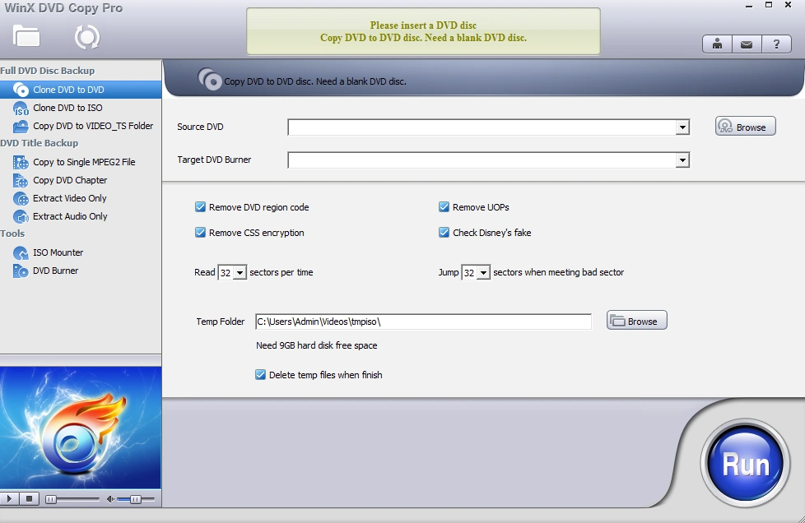Stop the preview with the stop button

[30, 498]
